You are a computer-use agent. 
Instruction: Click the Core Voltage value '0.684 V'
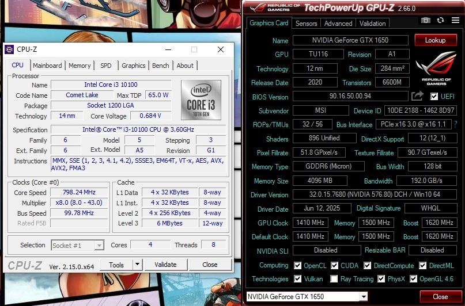click(x=150, y=116)
